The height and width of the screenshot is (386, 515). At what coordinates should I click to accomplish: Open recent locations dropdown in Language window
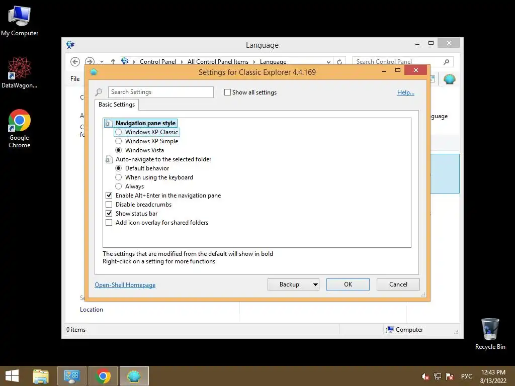click(102, 62)
